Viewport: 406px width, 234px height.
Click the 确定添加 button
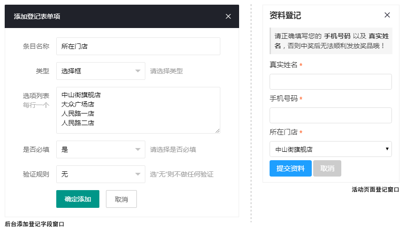tap(78, 199)
